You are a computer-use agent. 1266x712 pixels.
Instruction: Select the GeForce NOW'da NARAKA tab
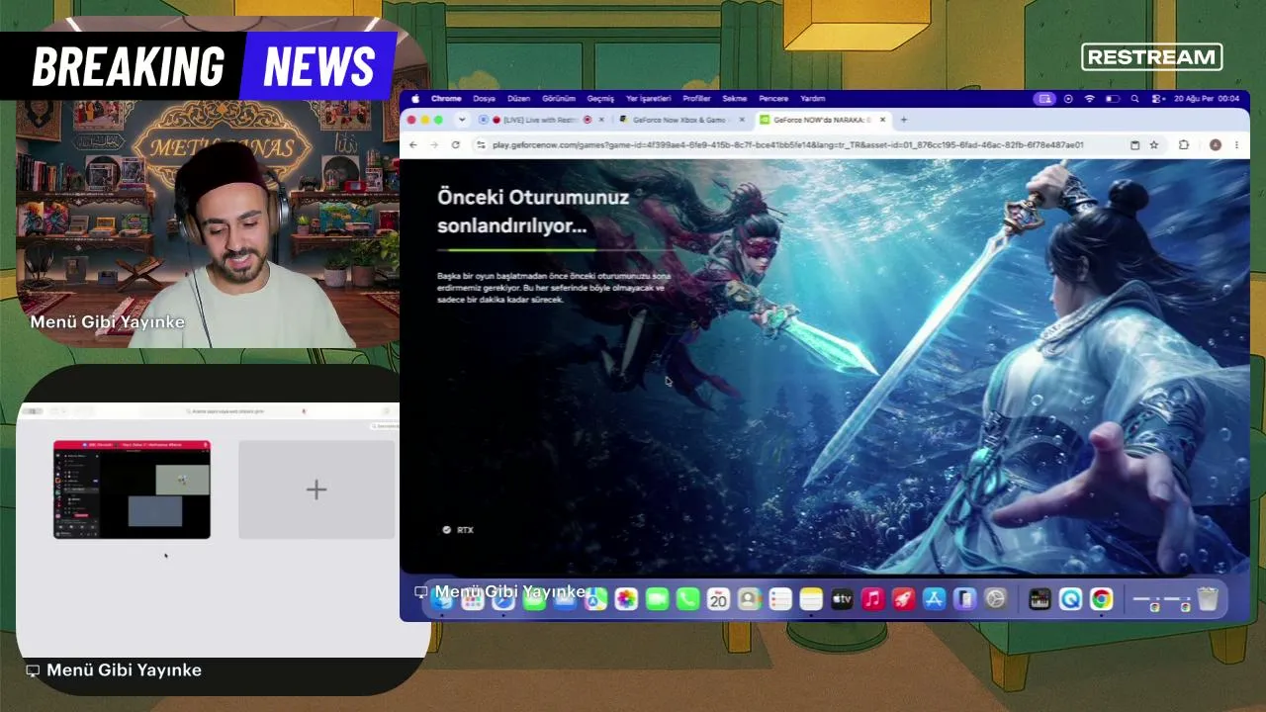821,120
